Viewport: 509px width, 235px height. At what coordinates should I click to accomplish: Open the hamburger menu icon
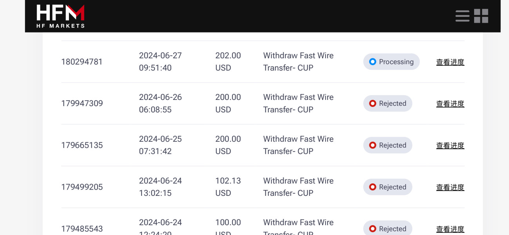coord(462,16)
